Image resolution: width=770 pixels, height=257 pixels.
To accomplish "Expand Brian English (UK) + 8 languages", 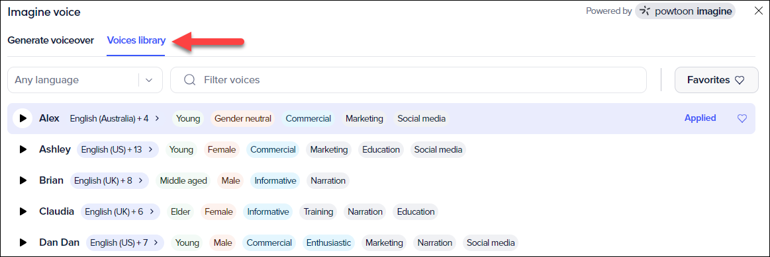I will pyautogui.click(x=109, y=180).
